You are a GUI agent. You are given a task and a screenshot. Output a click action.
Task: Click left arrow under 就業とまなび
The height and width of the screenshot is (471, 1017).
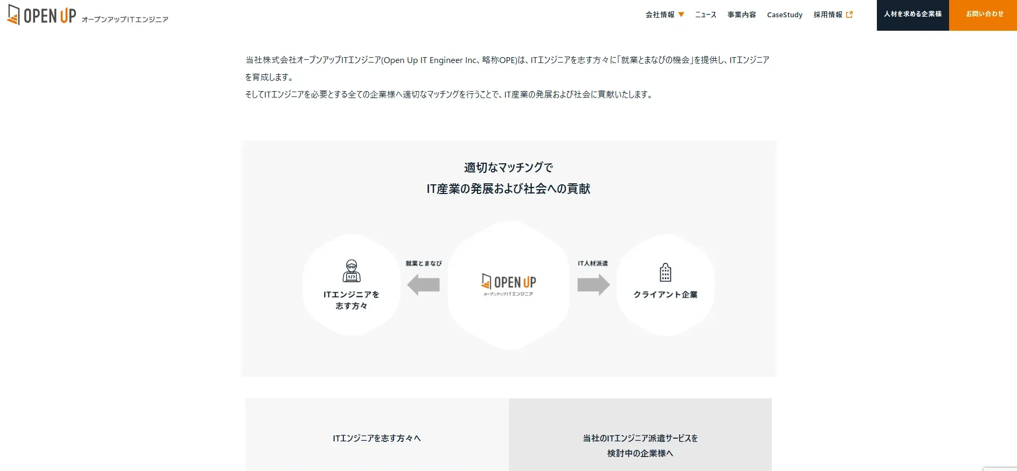[x=424, y=285]
